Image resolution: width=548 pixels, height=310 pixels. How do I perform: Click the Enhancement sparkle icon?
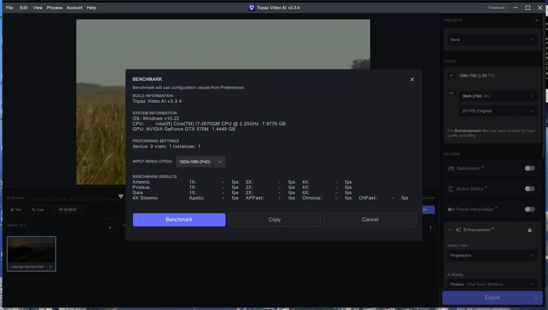point(458,230)
